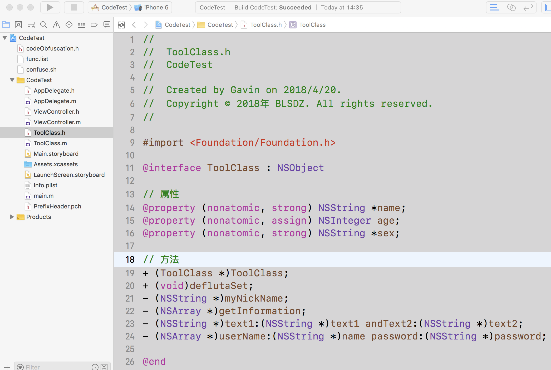Open the Test navigator diamond icon
Viewport: 551px width, 370px height.
pyautogui.click(x=69, y=25)
